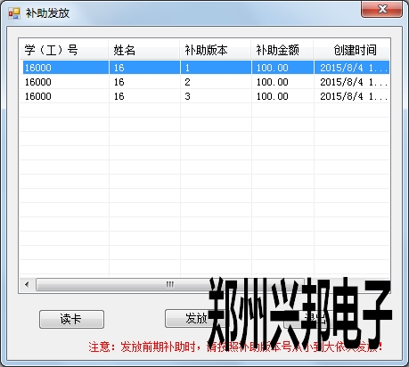
Task: Click 学（工）号 16000 in second row
Action: pos(38,82)
